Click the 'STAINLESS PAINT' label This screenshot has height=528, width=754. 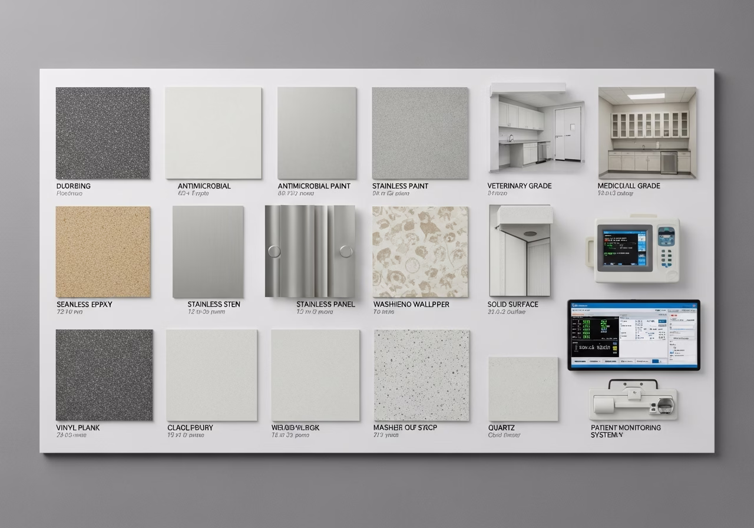point(399,186)
